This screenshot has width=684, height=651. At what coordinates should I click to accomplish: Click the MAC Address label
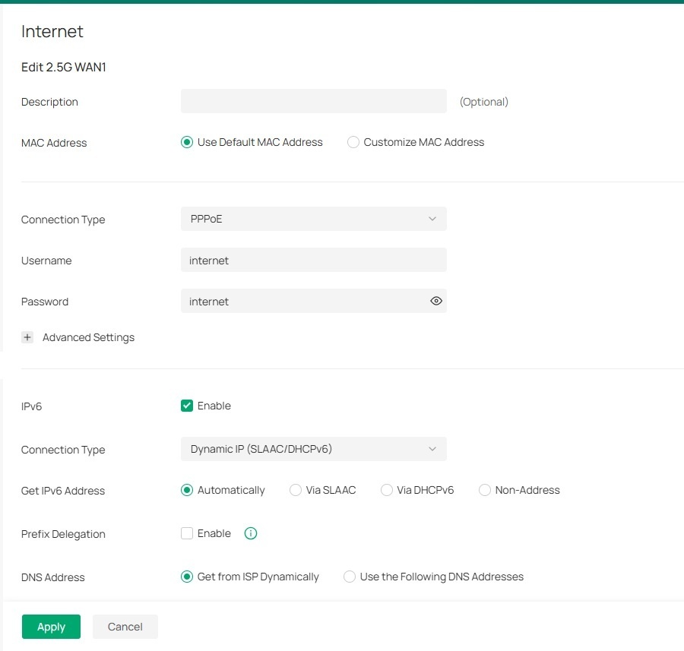54,143
